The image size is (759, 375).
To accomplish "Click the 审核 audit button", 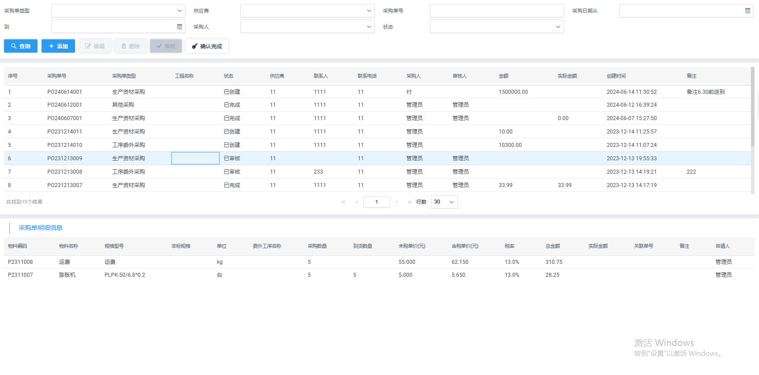I will [166, 46].
